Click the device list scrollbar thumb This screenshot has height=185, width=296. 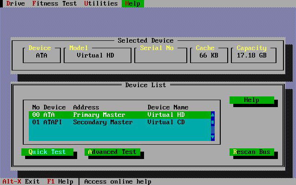tap(212, 122)
